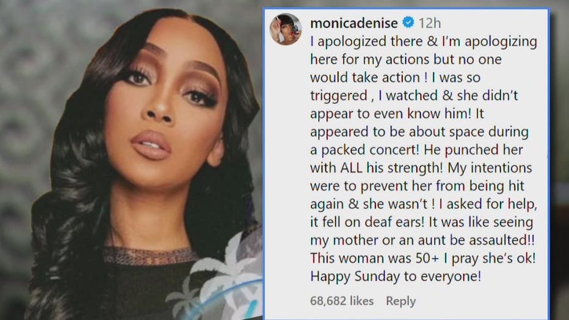The width and height of the screenshot is (569, 320).
Task: Click Reply under the comment
Action: (400, 301)
